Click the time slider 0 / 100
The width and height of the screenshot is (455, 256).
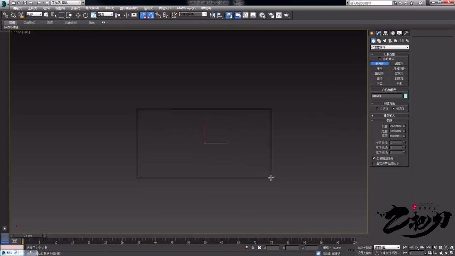pyautogui.click(x=28, y=235)
